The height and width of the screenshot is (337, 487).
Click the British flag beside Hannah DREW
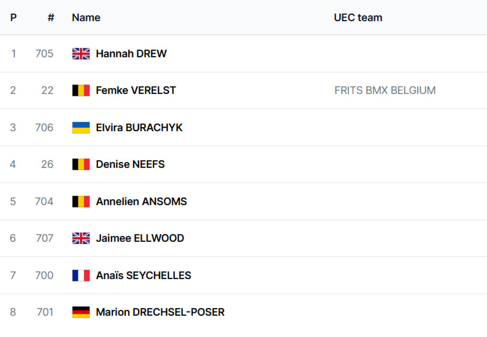[81, 54]
